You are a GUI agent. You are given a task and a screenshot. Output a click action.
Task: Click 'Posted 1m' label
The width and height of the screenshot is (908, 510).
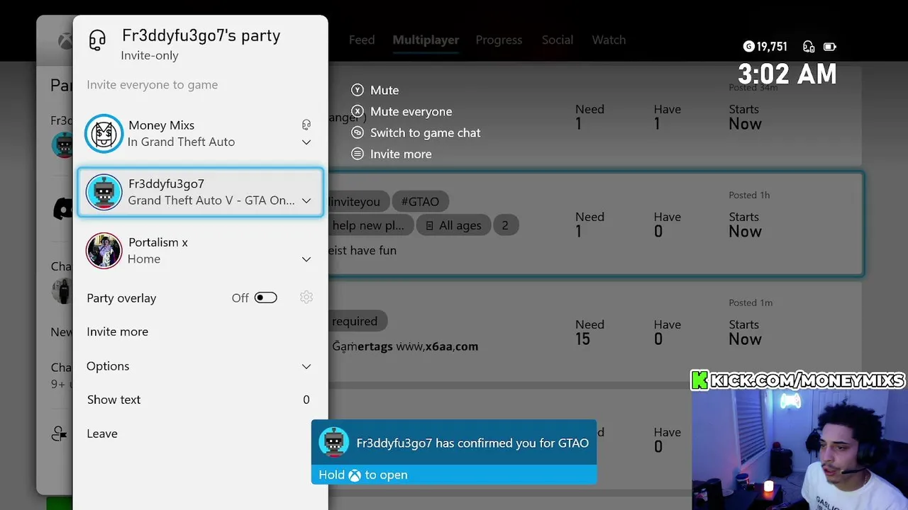tap(751, 302)
